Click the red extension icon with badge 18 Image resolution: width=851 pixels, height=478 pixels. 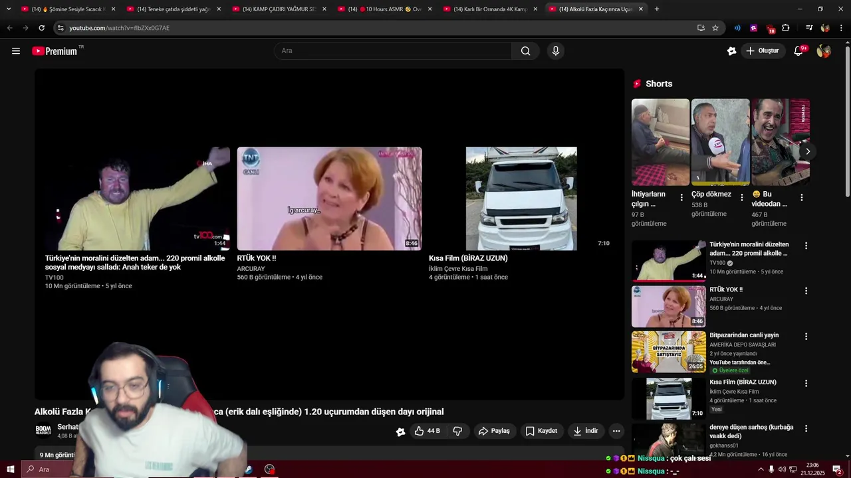[770, 29]
